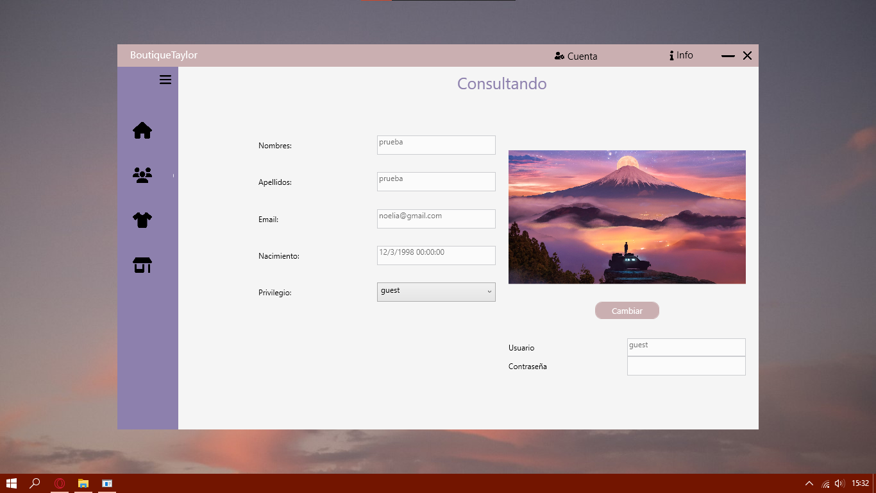Click the speaker icon in system tray

click(x=839, y=483)
